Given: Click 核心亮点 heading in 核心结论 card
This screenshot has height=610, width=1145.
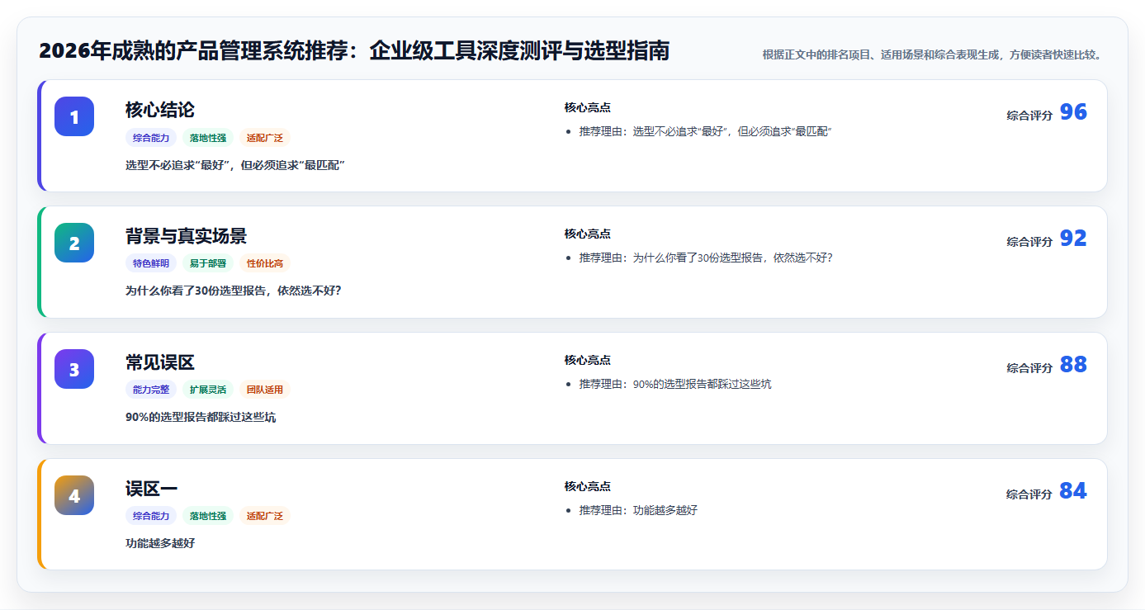Looking at the screenshot, I should tap(588, 108).
